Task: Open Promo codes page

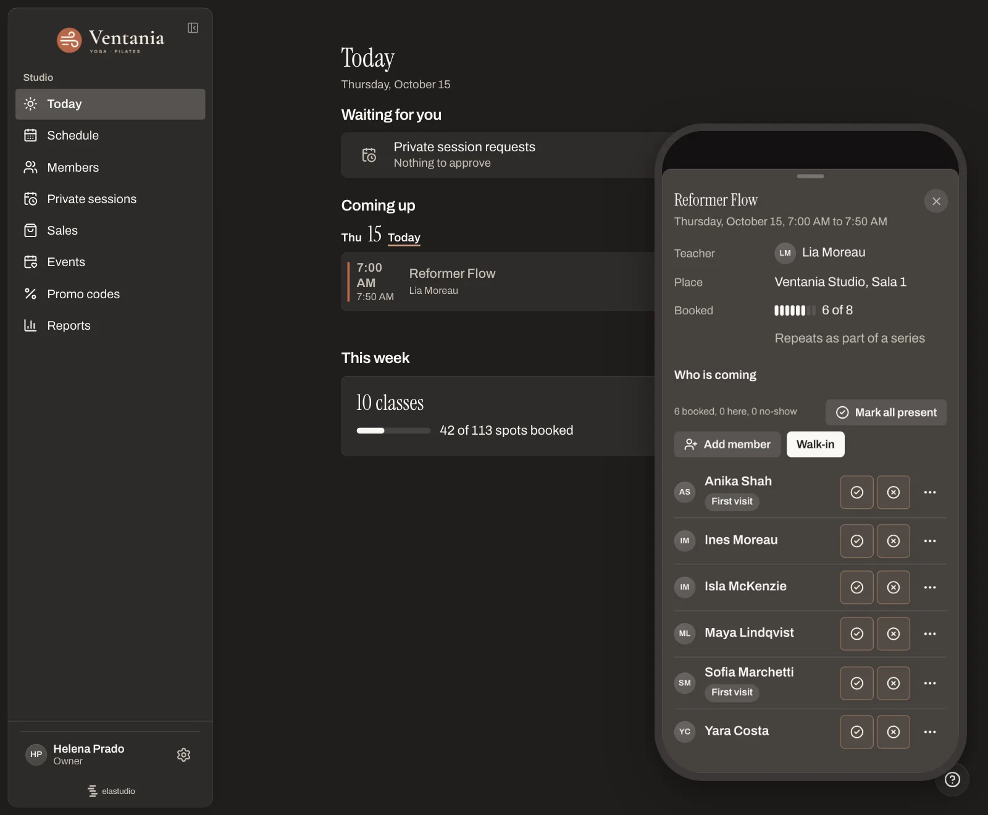Action: pos(111,294)
